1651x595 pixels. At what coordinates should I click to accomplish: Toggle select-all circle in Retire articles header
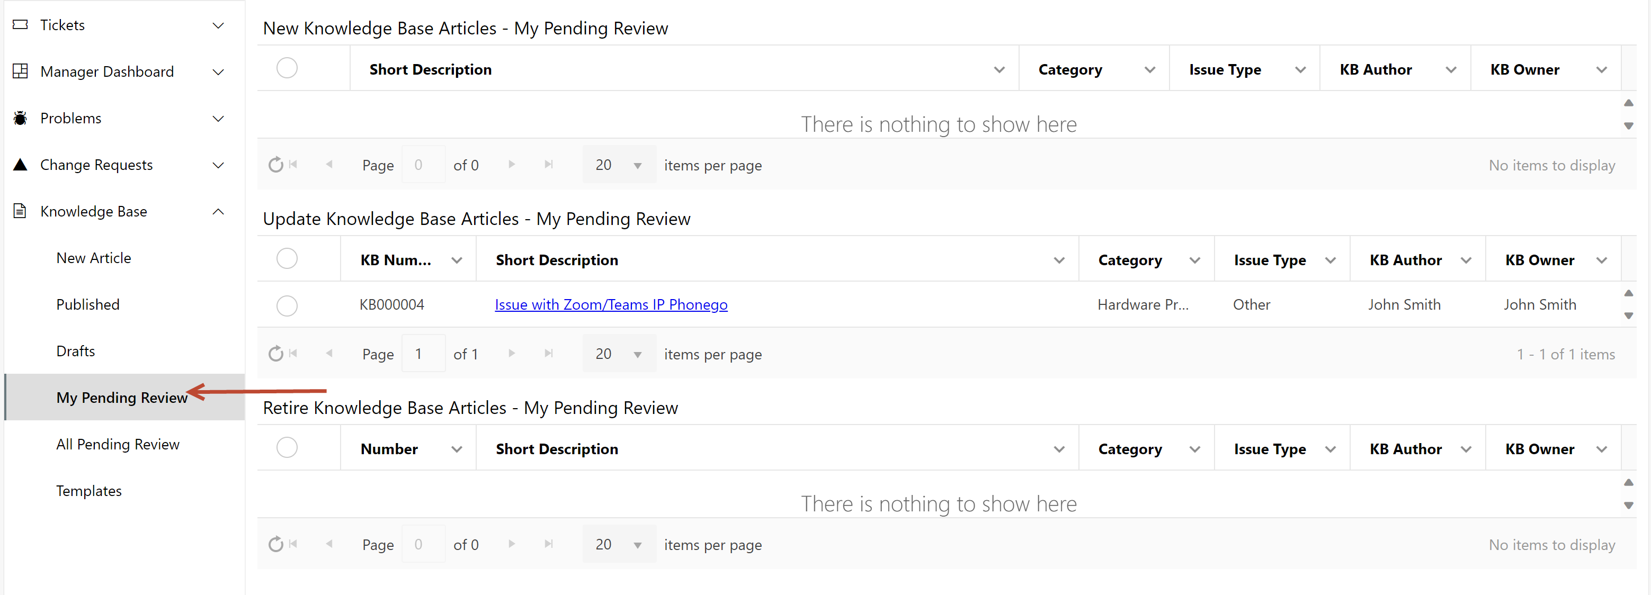(x=287, y=448)
